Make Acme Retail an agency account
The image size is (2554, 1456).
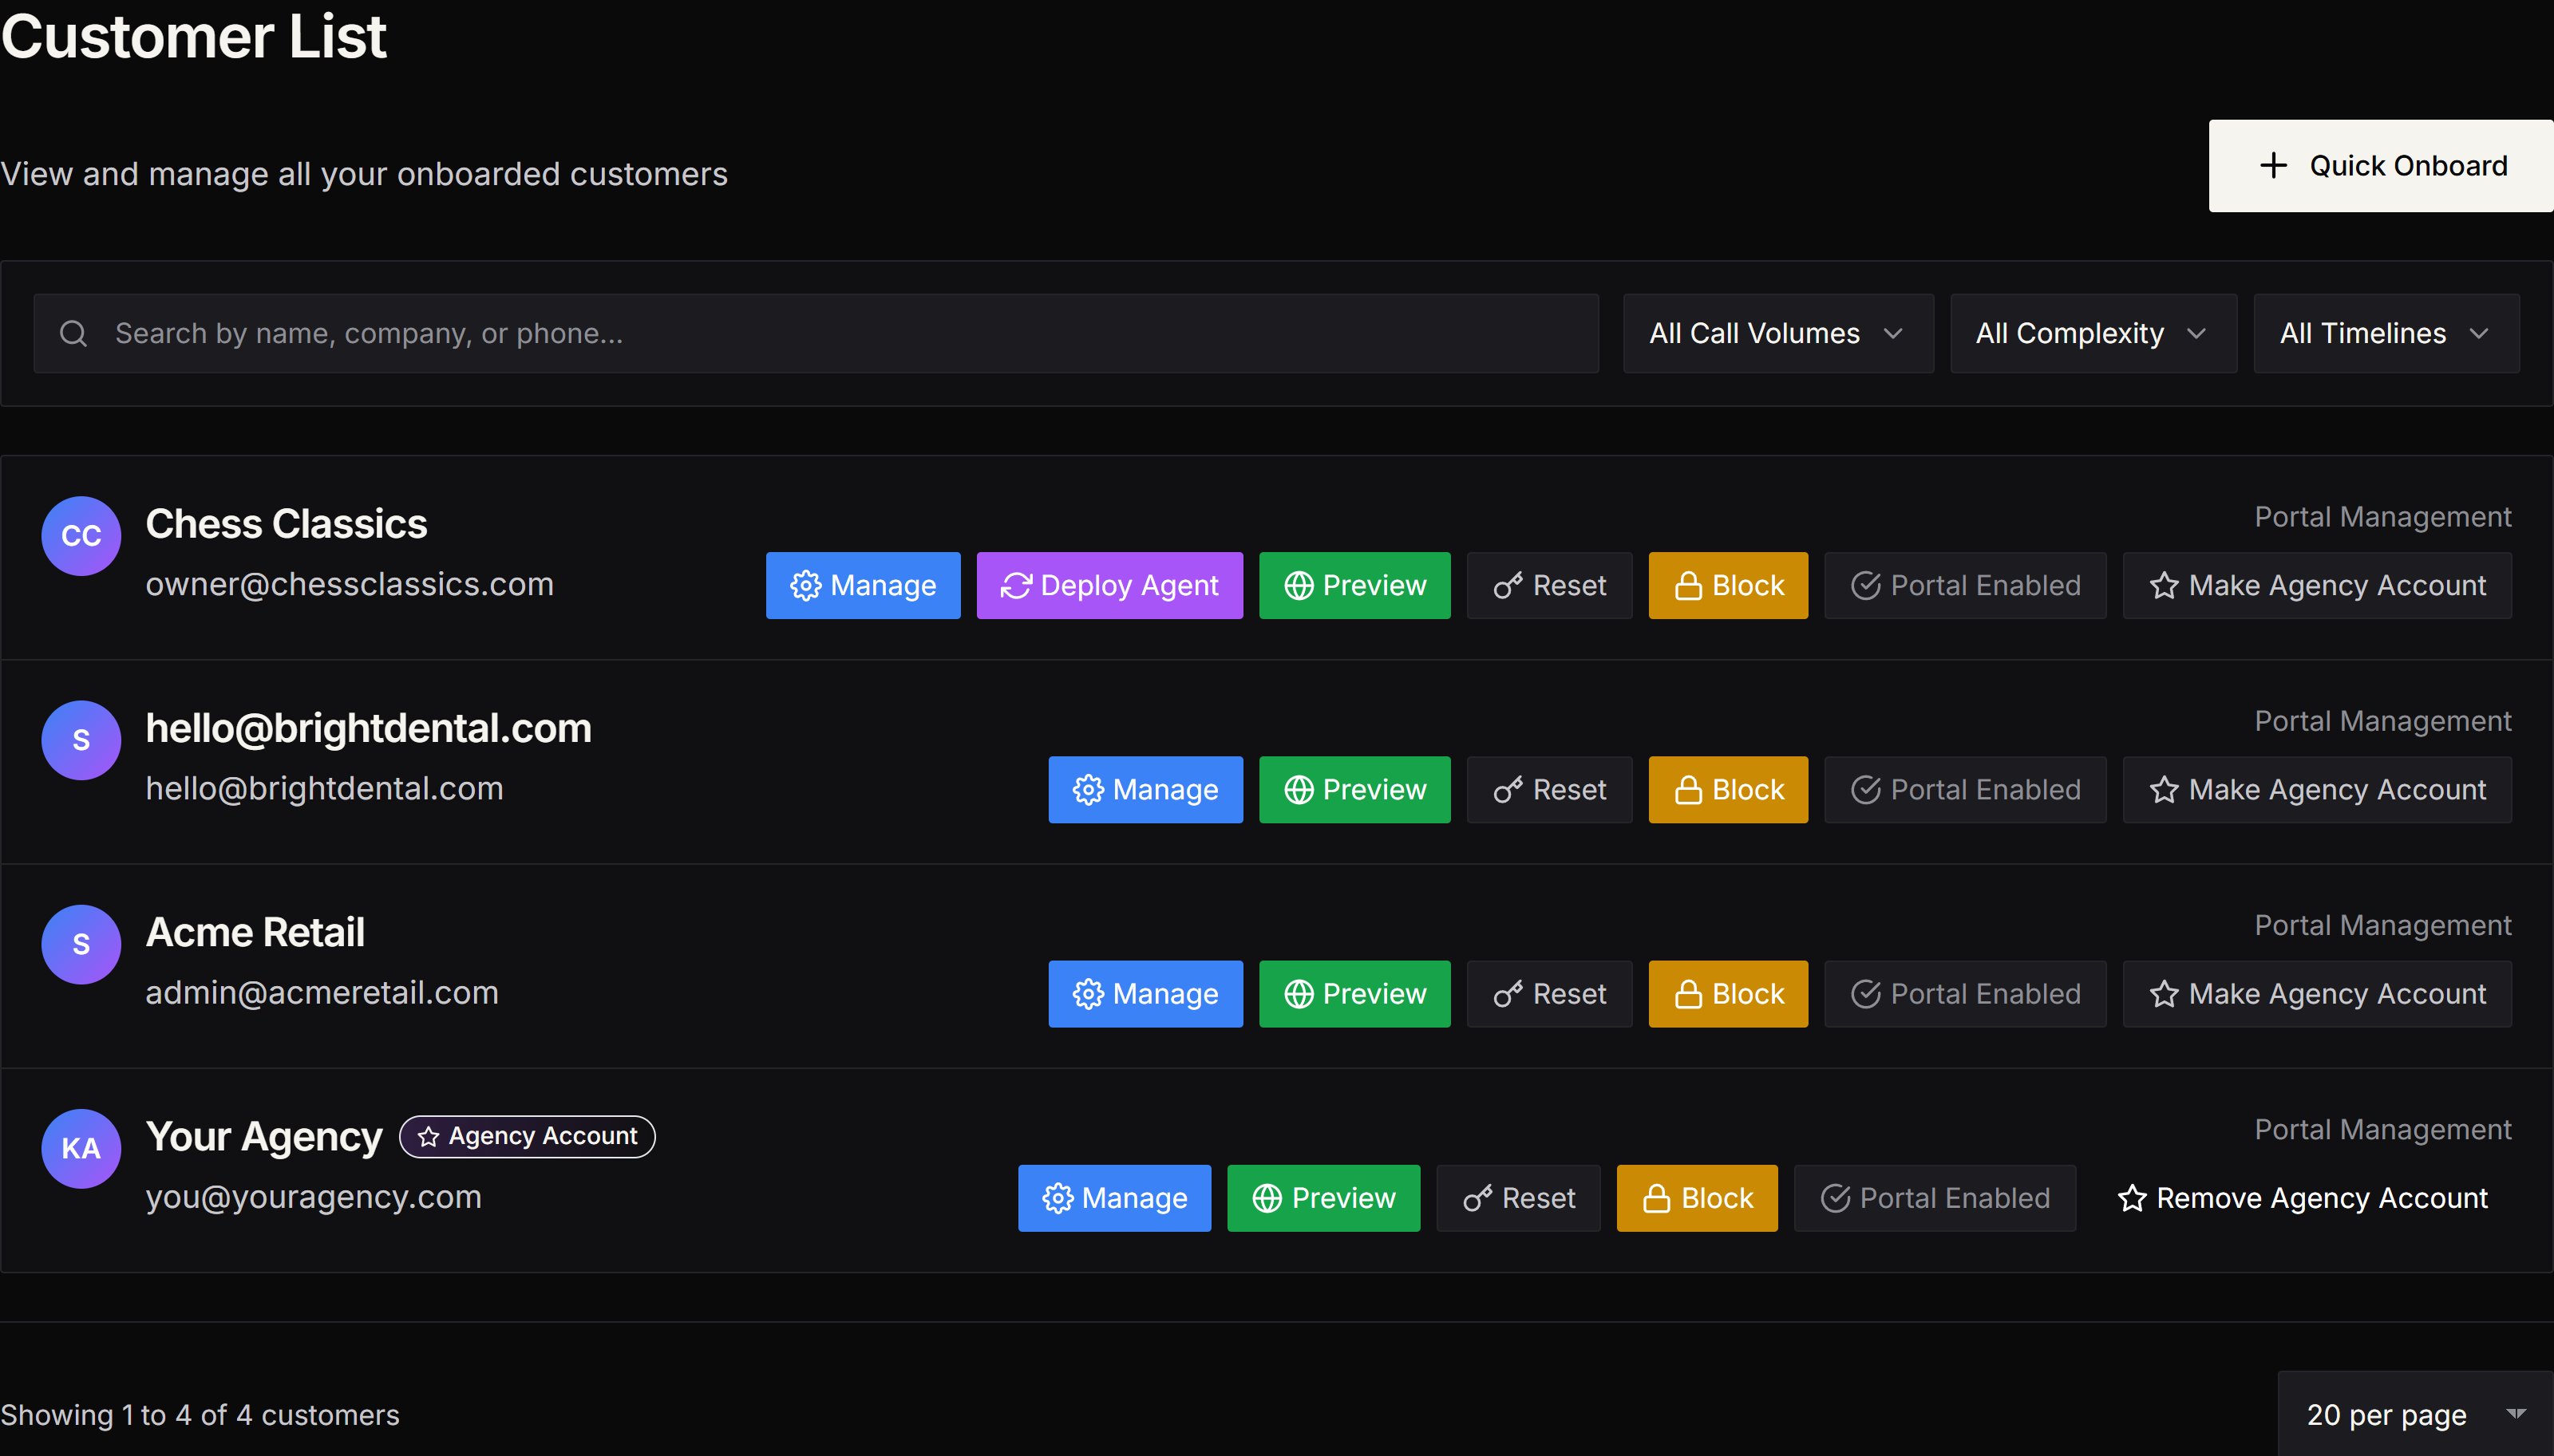pos(2317,994)
